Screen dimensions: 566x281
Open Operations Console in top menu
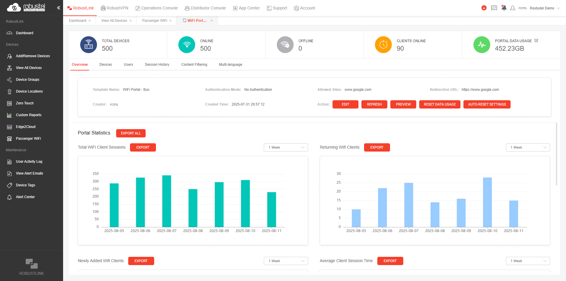156,8
